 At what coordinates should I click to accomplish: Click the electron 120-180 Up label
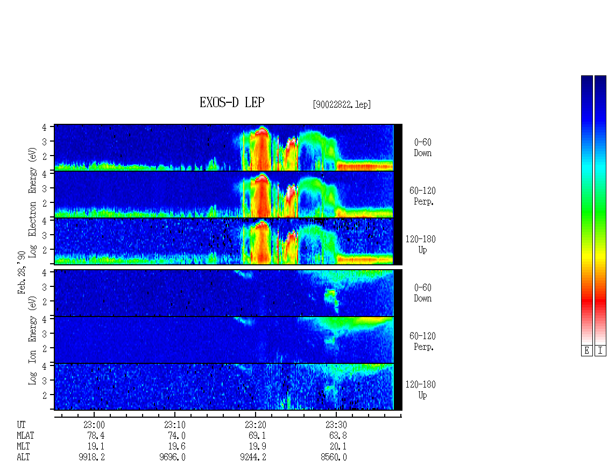click(x=421, y=244)
